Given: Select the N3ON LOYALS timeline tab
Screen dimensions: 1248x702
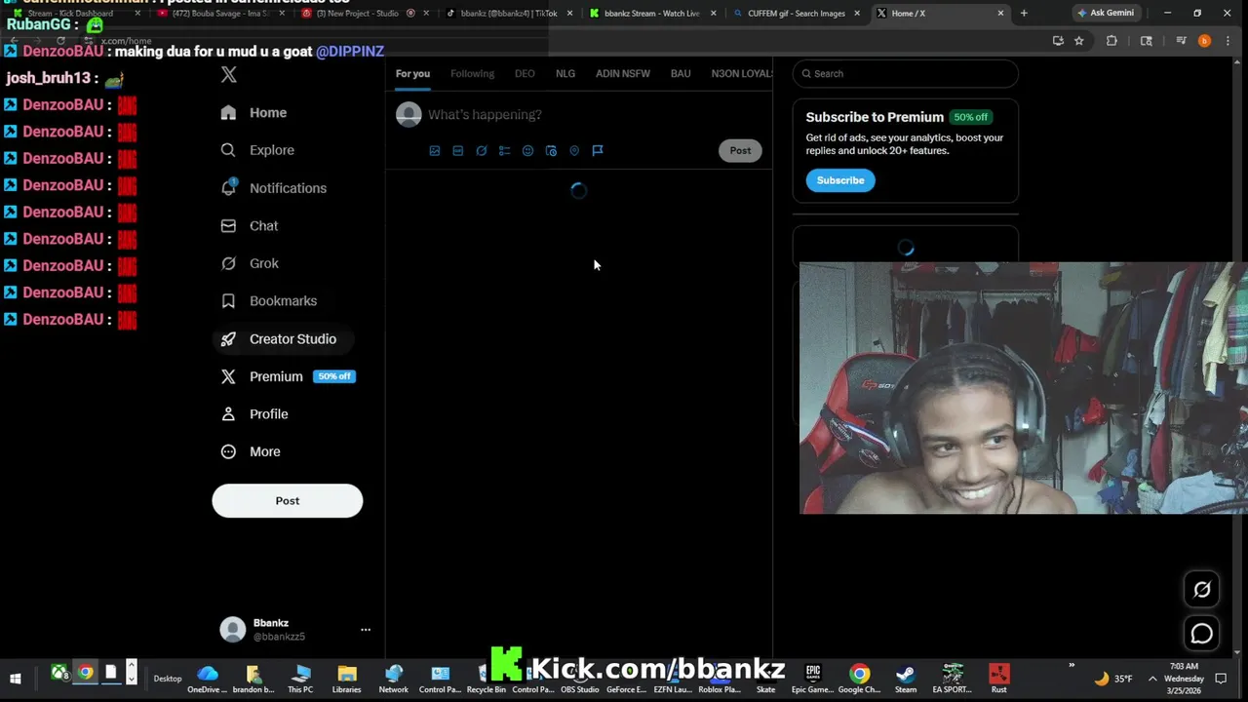Looking at the screenshot, I should point(741,73).
